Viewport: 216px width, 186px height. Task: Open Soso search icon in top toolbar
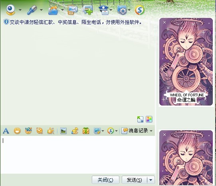[140, 10]
